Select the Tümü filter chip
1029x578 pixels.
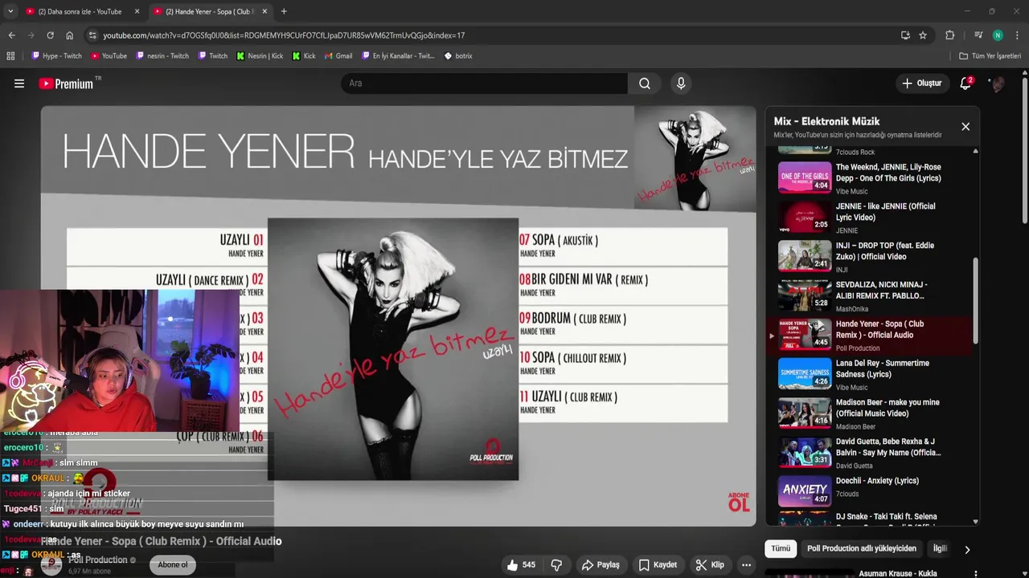[x=781, y=549]
